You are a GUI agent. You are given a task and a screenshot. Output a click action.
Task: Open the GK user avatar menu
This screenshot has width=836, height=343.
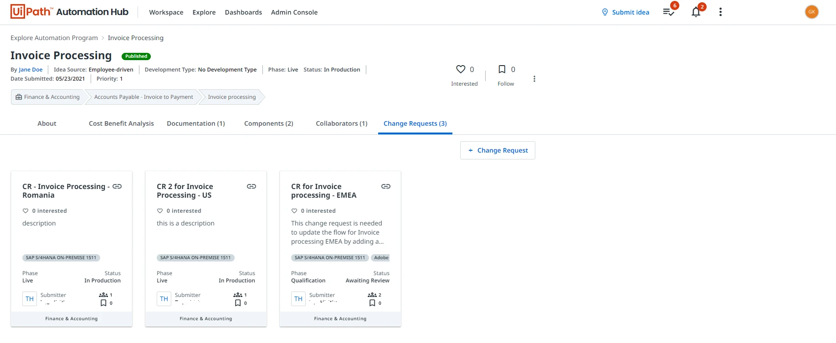812,12
